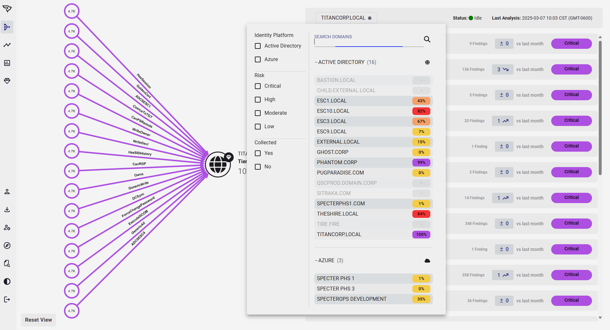This screenshot has height=330, width=610.
Task: Click the central globe domain node
Action: click(x=218, y=165)
